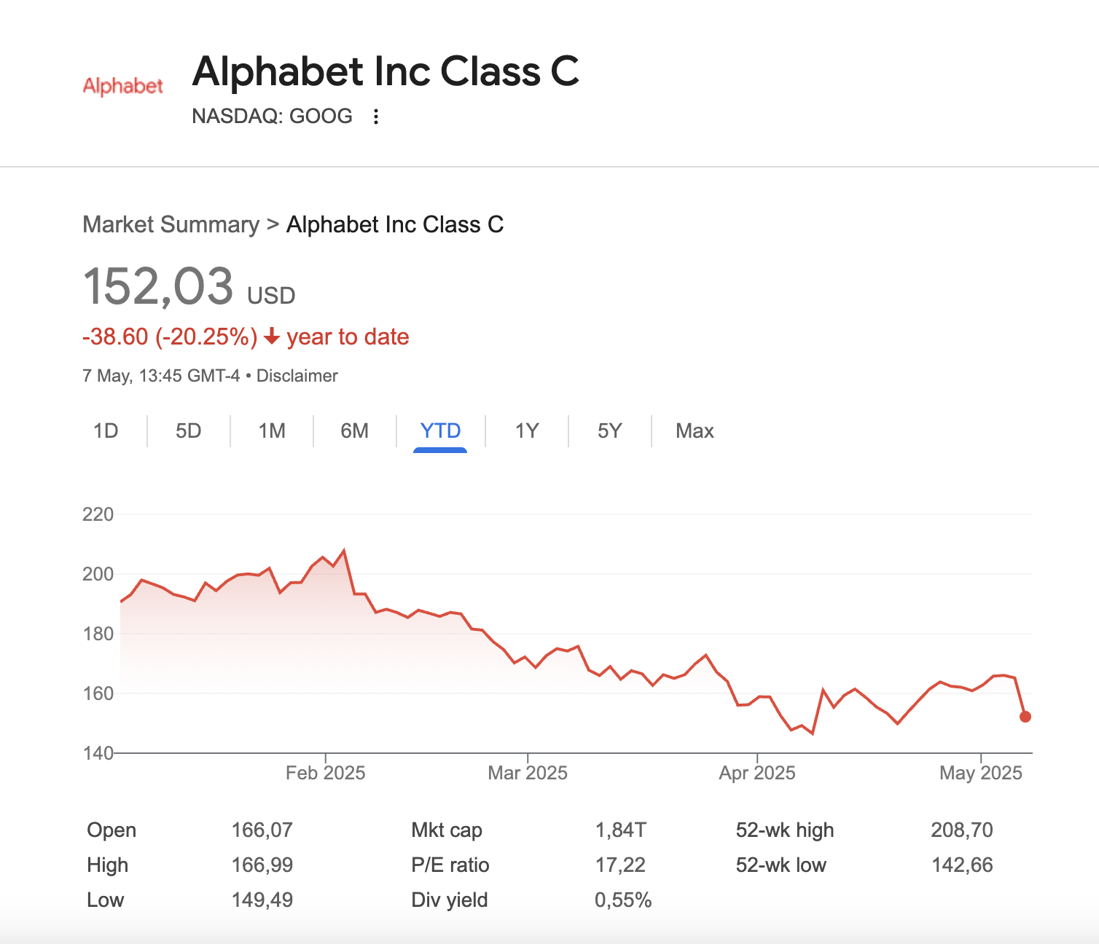This screenshot has width=1099, height=944.
Task: View the 1Y price chart
Action: pos(527,431)
